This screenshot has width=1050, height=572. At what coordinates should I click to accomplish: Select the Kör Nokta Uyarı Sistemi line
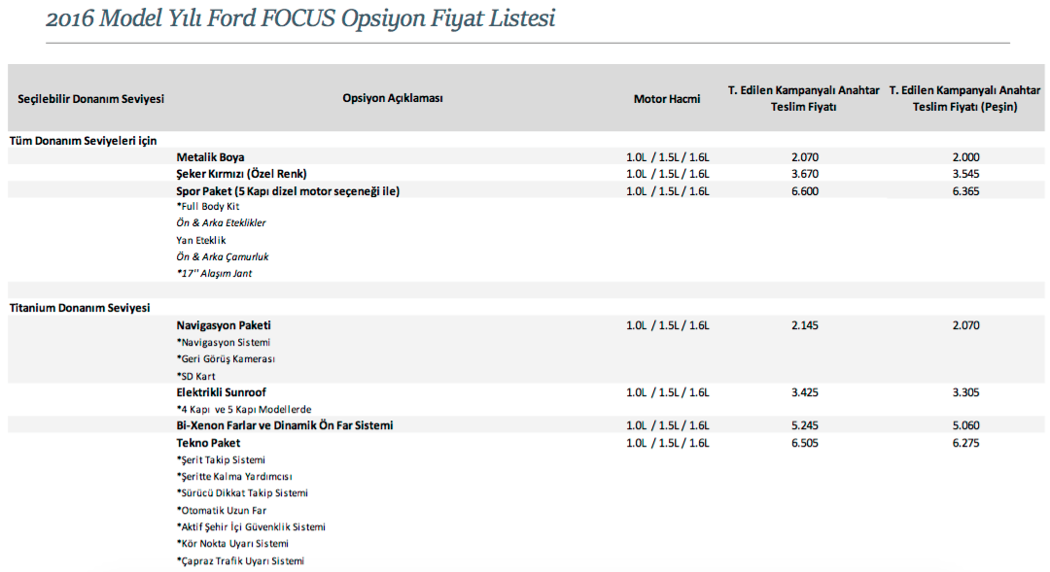tap(232, 544)
